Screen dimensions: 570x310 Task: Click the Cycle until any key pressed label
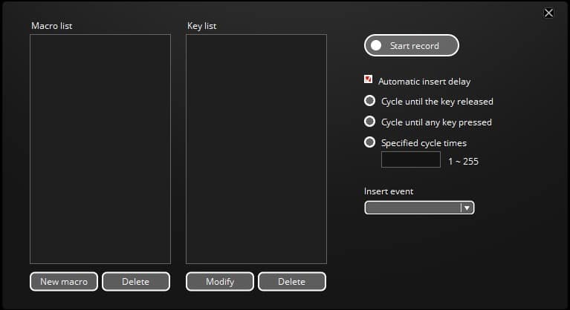pos(436,122)
